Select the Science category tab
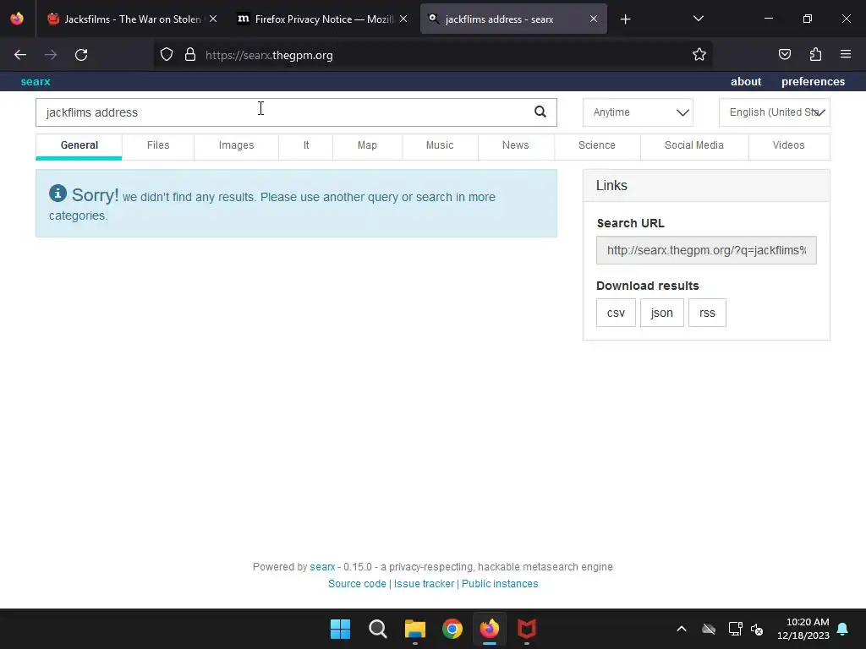Screen dimensions: 866x649 (596, 145)
